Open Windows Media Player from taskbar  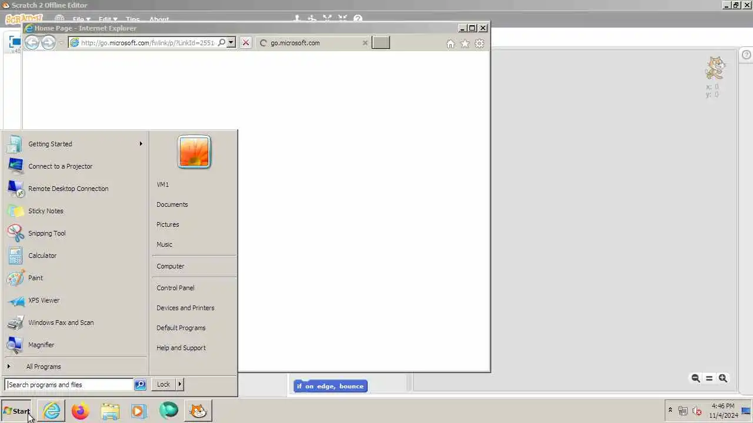(x=139, y=411)
